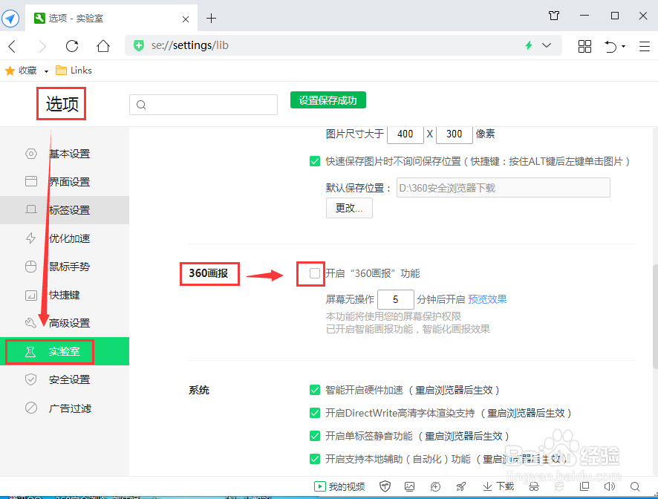Image resolution: width=658 pixels, height=499 pixels.
Task: Click the leaf-shaped icon in status bar
Action: click(x=559, y=486)
